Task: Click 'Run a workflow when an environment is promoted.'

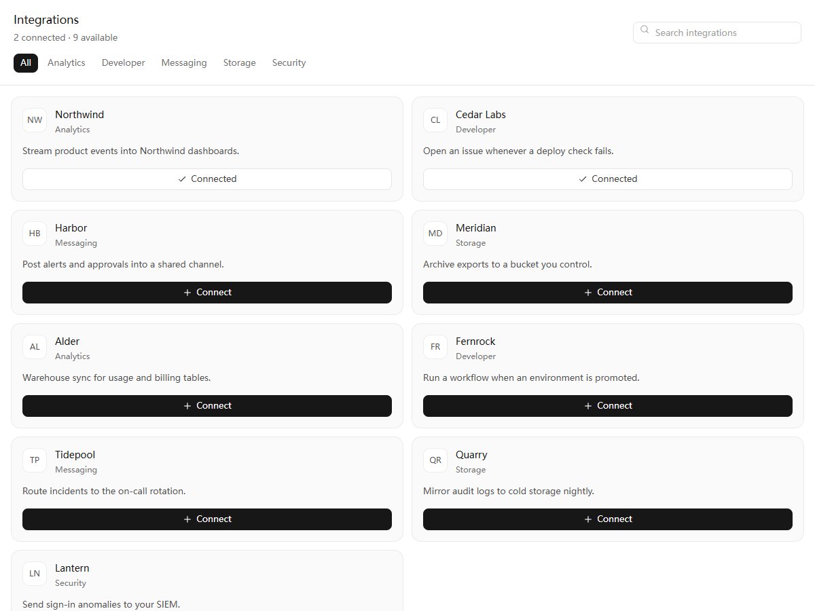Action: click(531, 377)
